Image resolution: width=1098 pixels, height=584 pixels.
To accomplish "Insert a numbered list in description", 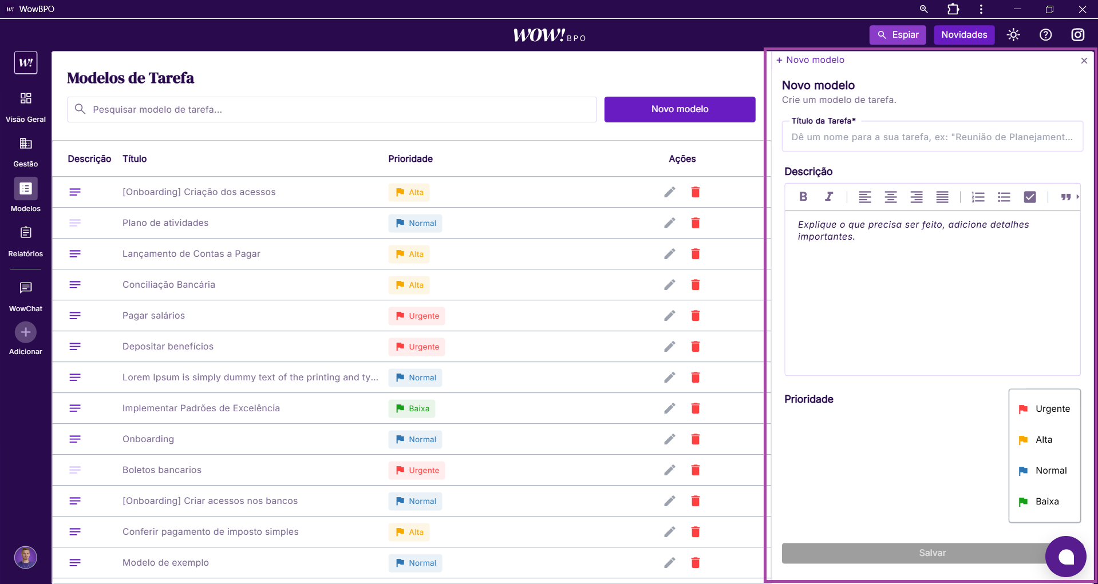I will 978,197.
